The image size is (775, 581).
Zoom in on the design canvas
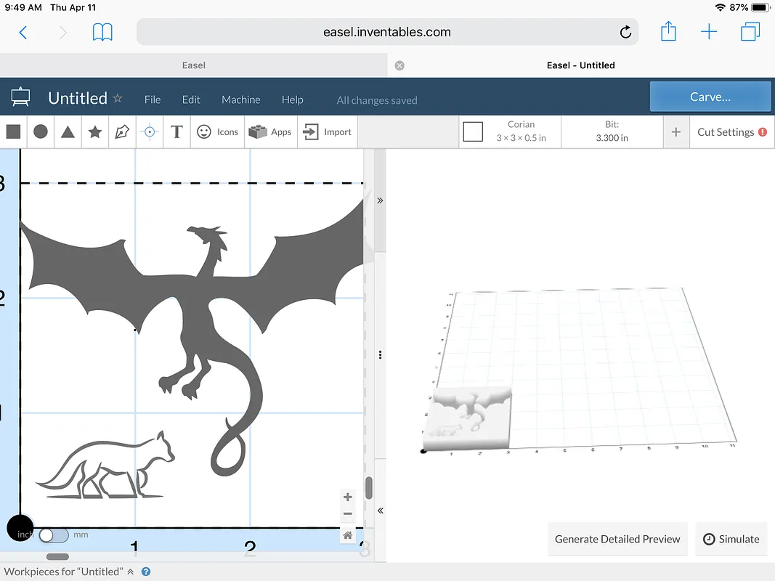tap(347, 497)
